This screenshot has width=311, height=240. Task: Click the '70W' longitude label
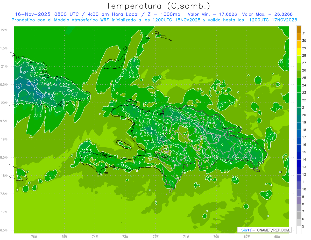pyautogui.click(x=216, y=236)
